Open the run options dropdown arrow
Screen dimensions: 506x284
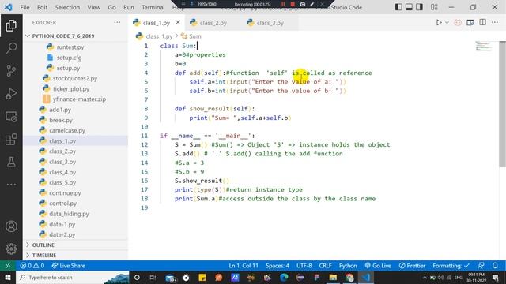(447, 23)
